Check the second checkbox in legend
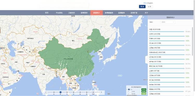 coord(131,92)
